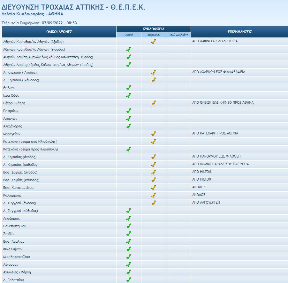Click the yellow checkmark for Αθηνών-Κορίνθου (έξοδος)

(x=154, y=42)
